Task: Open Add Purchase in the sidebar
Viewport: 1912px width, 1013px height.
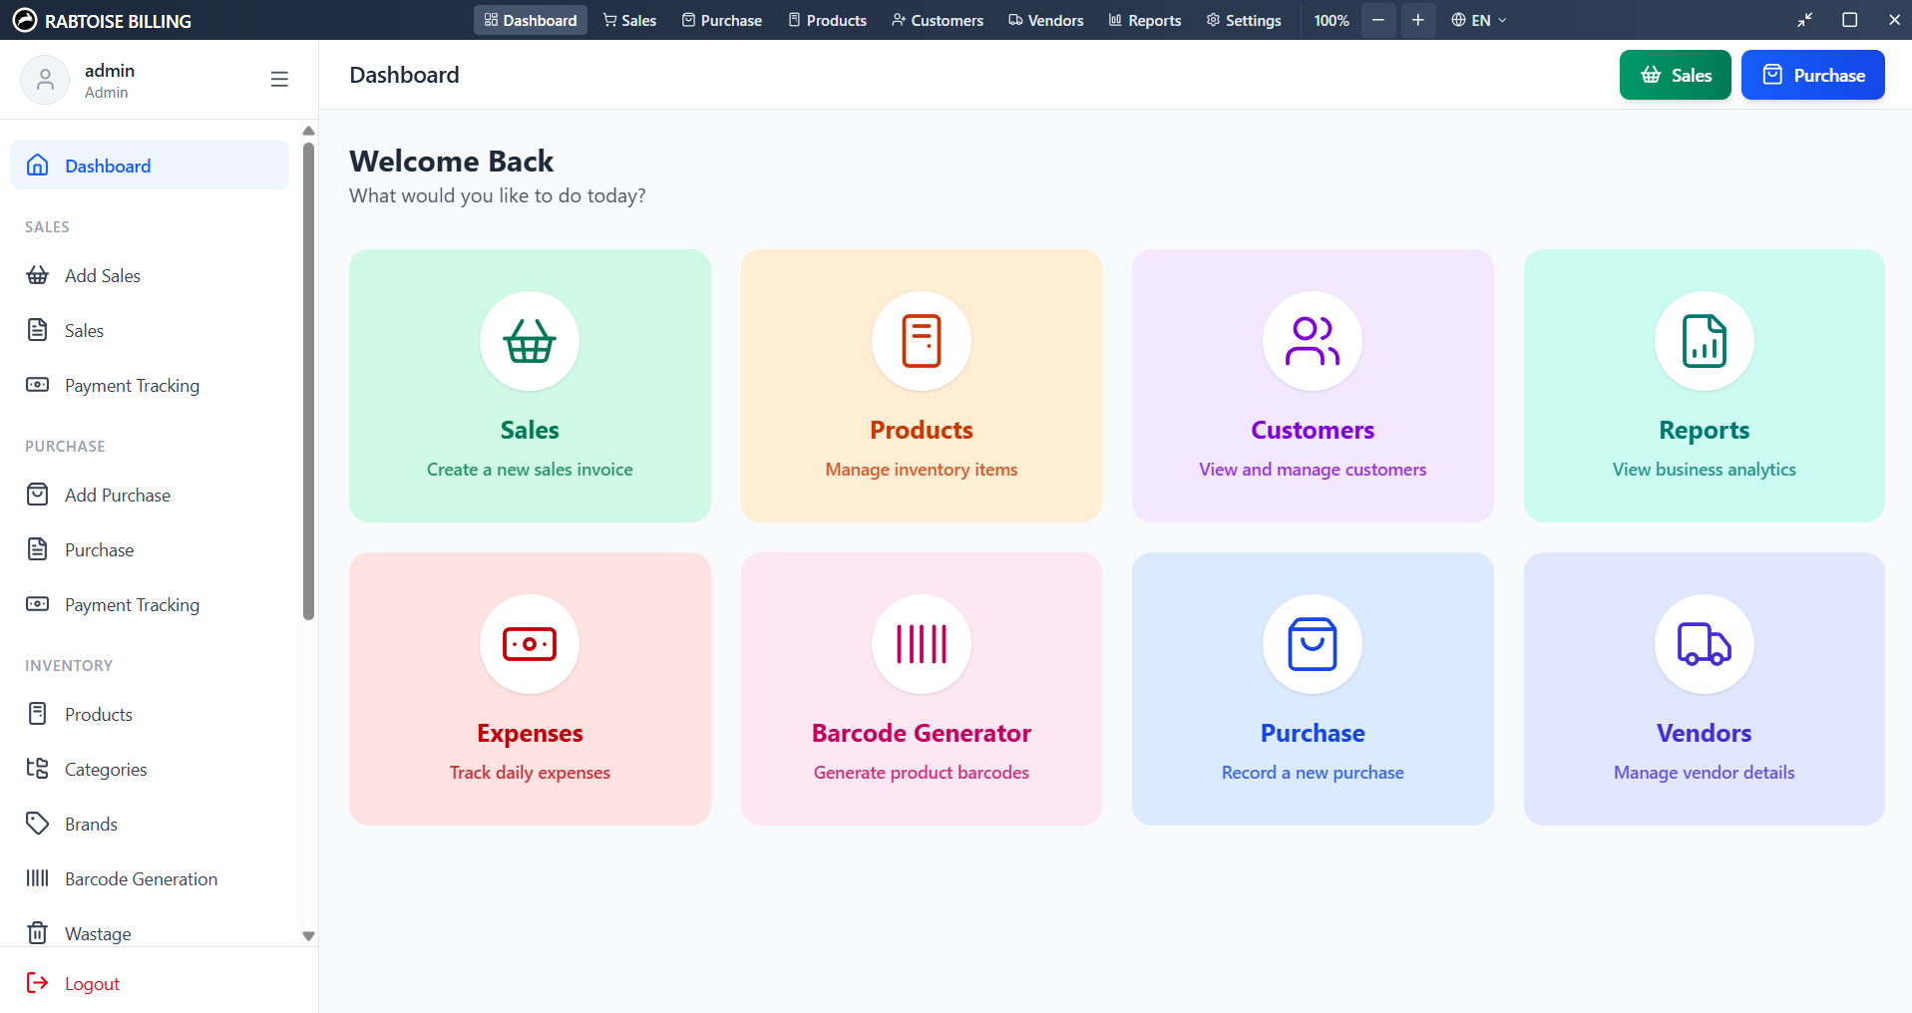Action: point(150,495)
